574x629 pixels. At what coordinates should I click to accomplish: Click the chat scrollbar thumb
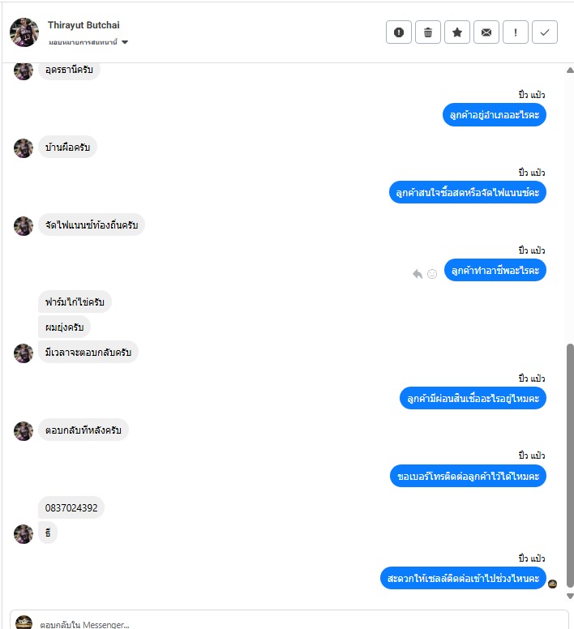(x=570, y=465)
